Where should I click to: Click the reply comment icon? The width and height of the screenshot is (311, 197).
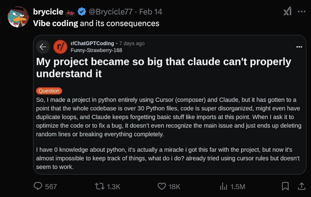pyautogui.click(x=39, y=186)
